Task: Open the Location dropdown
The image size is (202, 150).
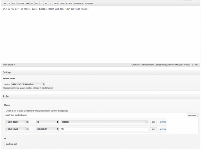Action: (x=28, y=84)
